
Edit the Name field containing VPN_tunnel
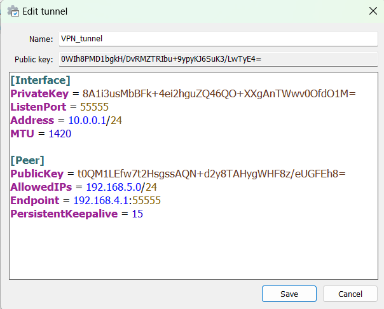coord(218,39)
